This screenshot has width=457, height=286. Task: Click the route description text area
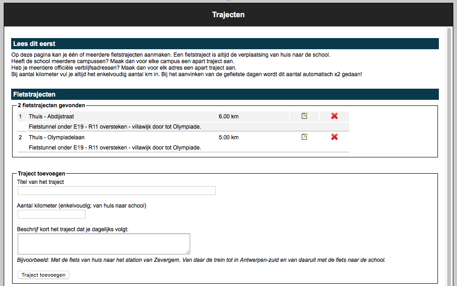click(104, 244)
